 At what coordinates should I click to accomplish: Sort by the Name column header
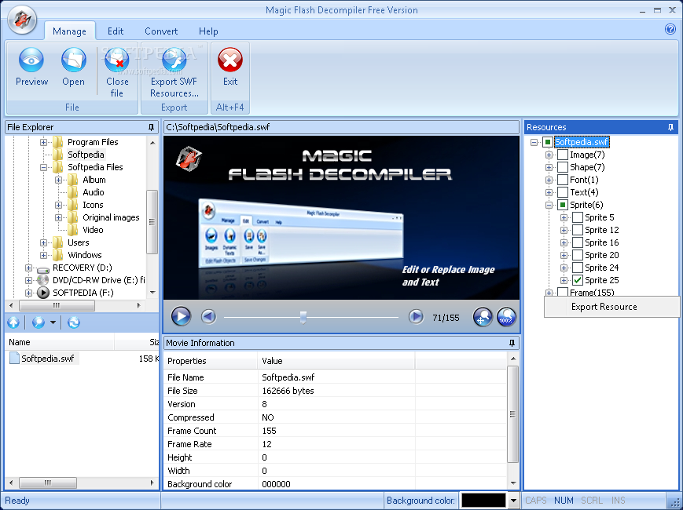coord(59,342)
